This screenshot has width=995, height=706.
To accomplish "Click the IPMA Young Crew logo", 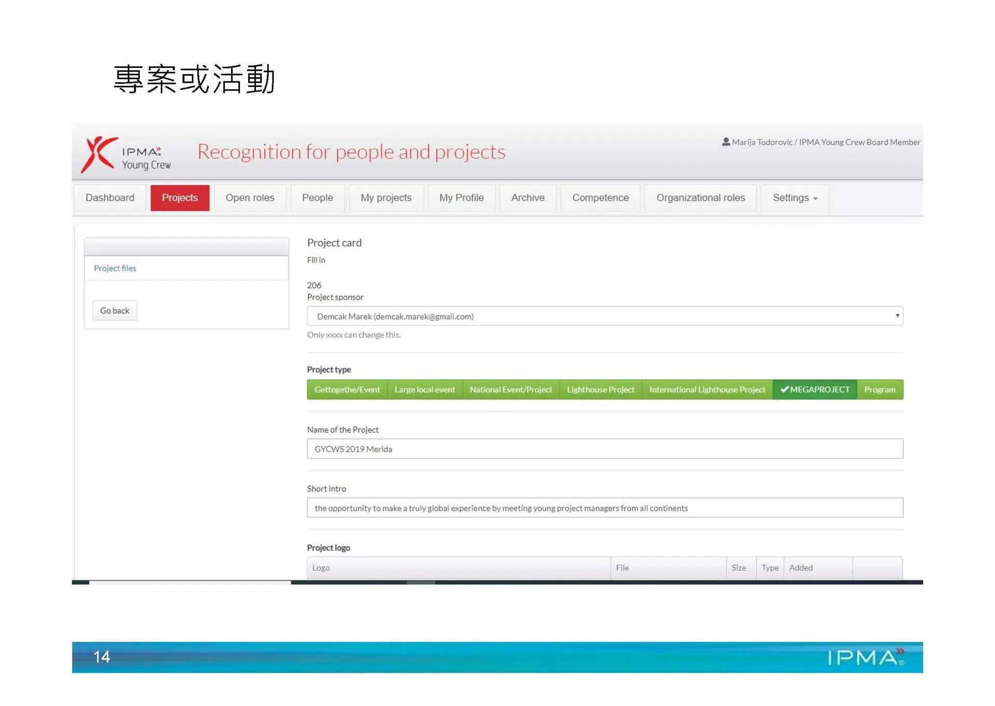I will click(x=126, y=154).
